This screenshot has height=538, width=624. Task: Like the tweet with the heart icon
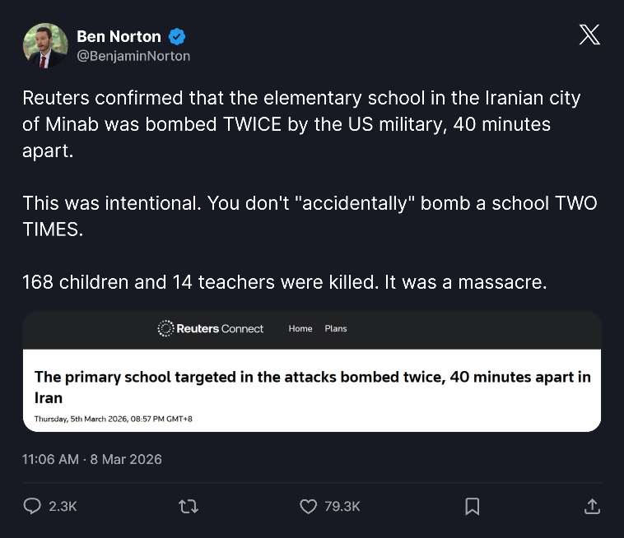(308, 506)
